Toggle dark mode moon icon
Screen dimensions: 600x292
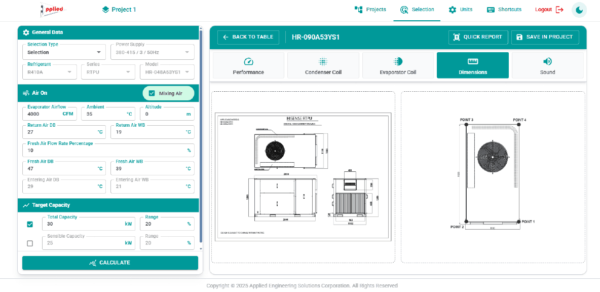(x=579, y=10)
